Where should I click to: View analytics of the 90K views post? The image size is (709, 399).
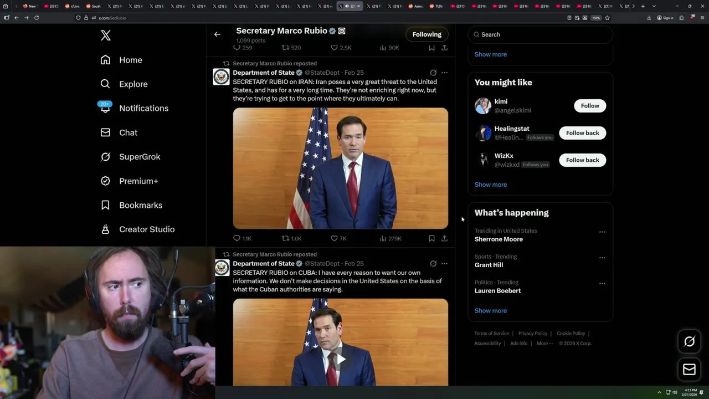pyautogui.click(x=389, y=48)
